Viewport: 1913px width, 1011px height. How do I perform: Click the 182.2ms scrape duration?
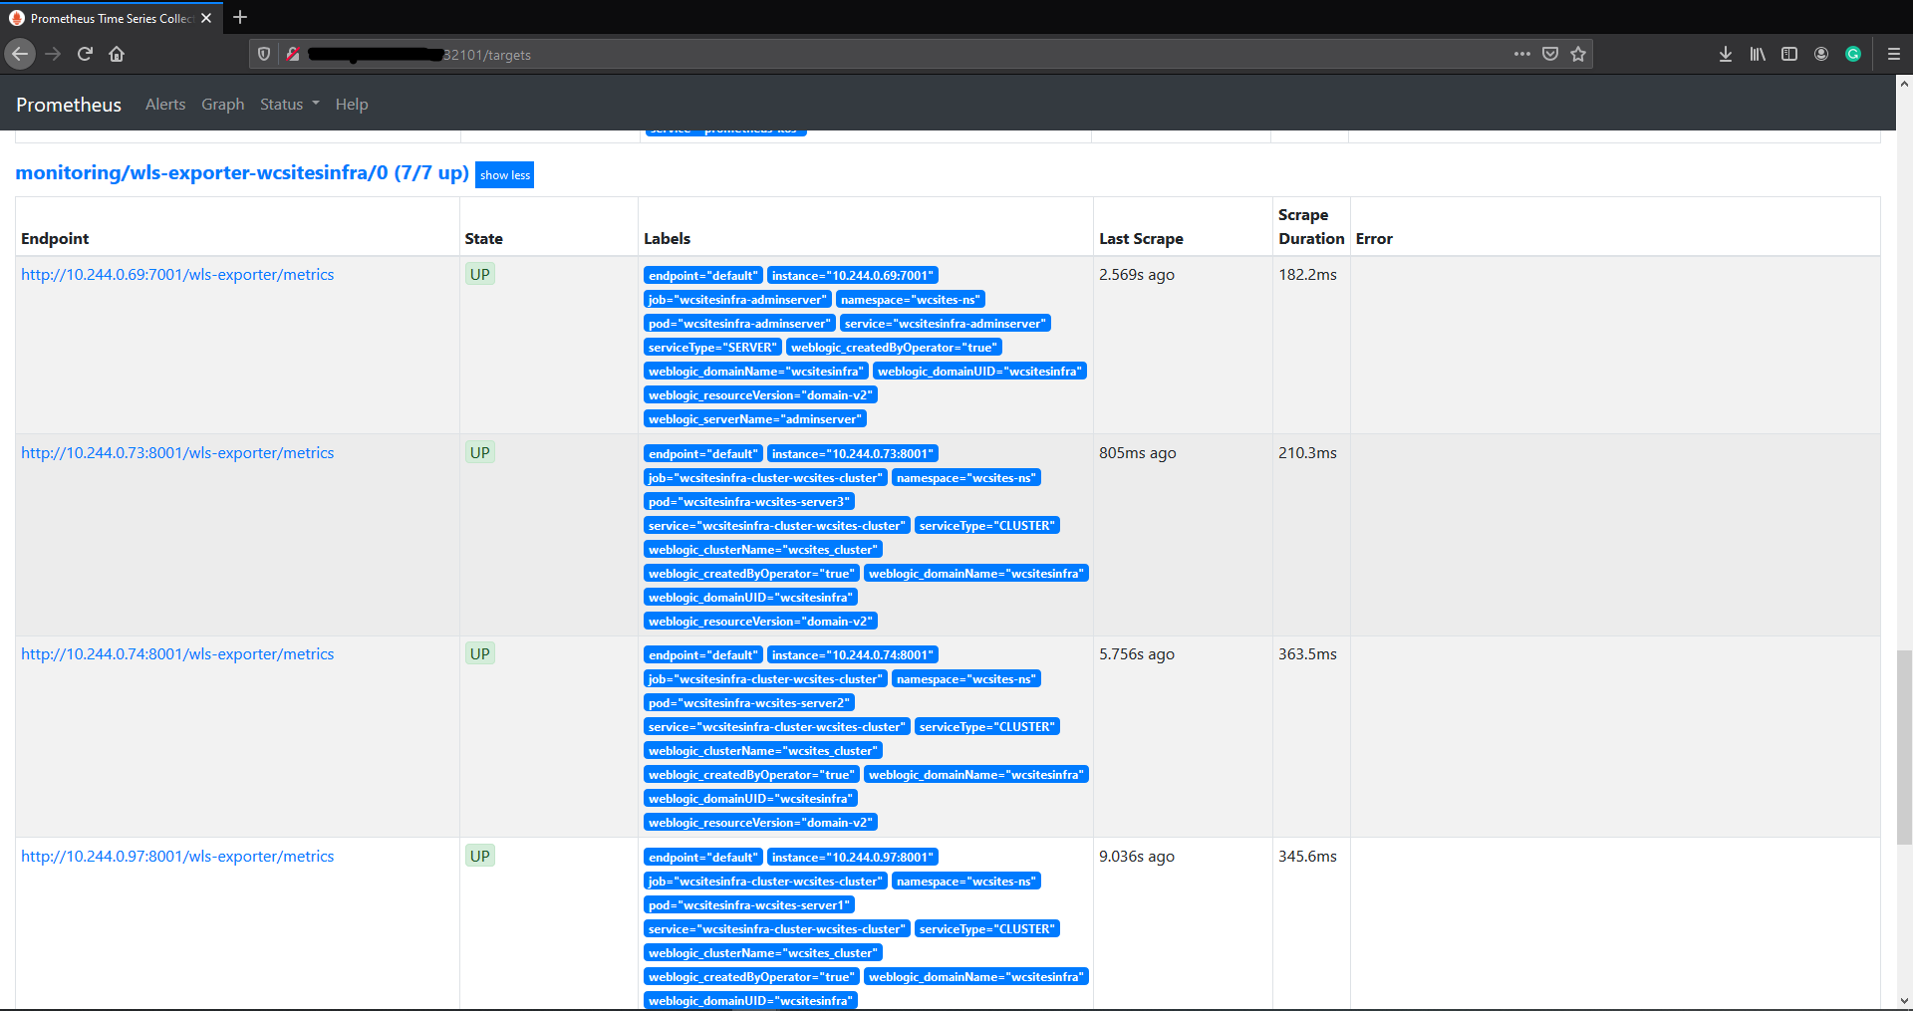[x=1307, y=275]
